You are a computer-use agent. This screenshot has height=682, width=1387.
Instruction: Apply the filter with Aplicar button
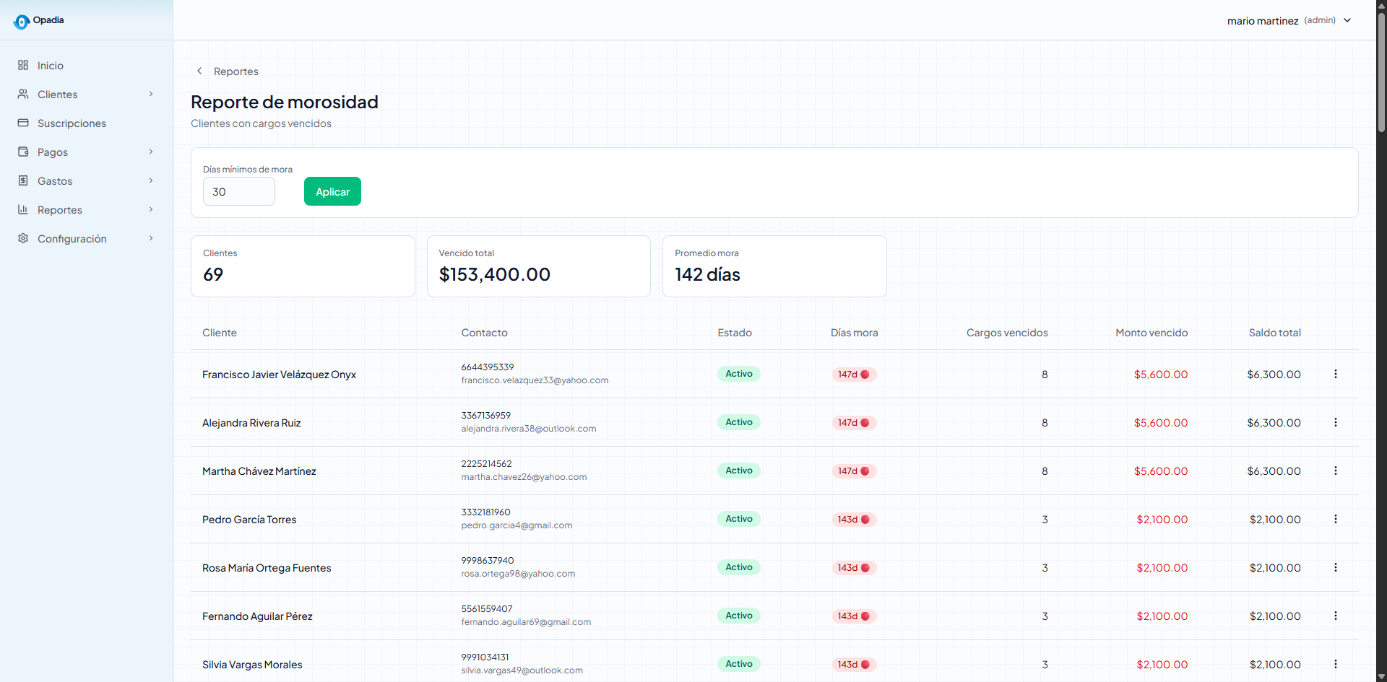point(332,191)
